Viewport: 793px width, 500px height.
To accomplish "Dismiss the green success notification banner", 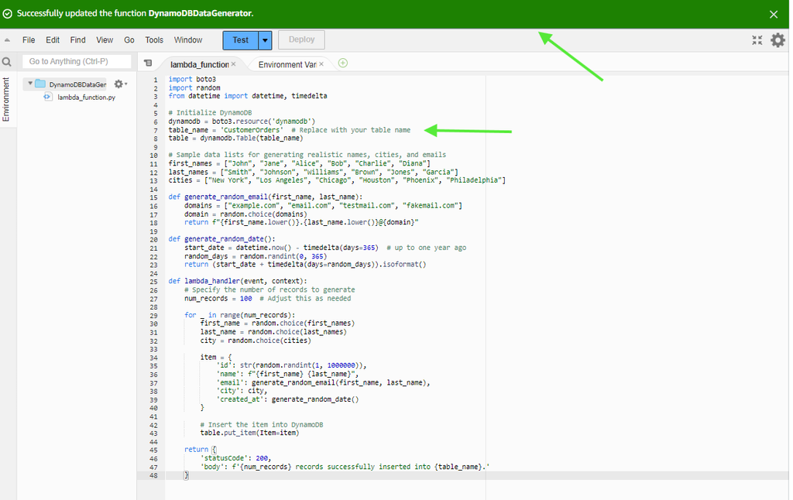I will tap(773, 14).
